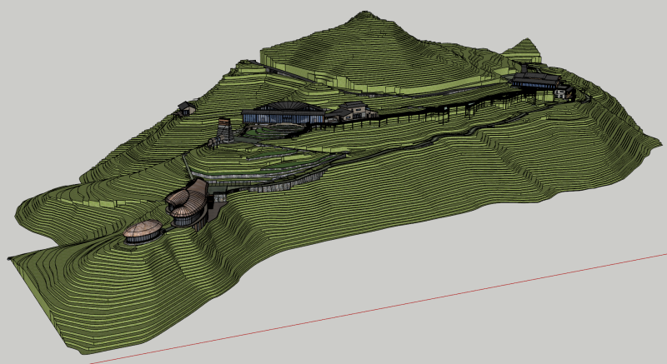
Task: Click the curved terraces below the central building
Action: [x=275, y=162]
